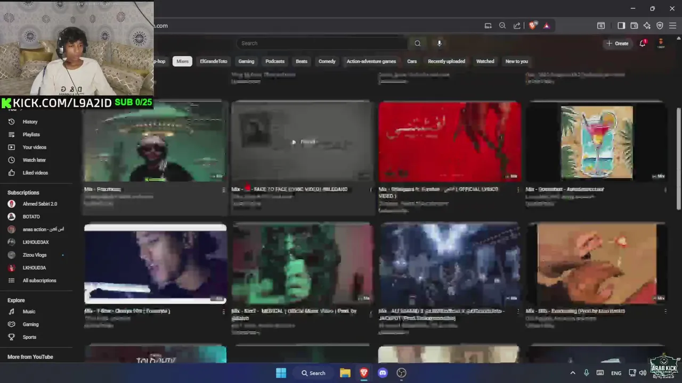The width and height of the screenshot is (682, 383).
Task: Start voice search with microphone
Action: click(439, 44)
